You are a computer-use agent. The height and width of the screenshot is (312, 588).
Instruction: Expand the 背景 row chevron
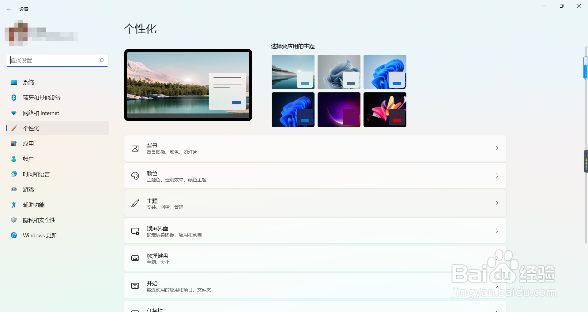[497, 148]
